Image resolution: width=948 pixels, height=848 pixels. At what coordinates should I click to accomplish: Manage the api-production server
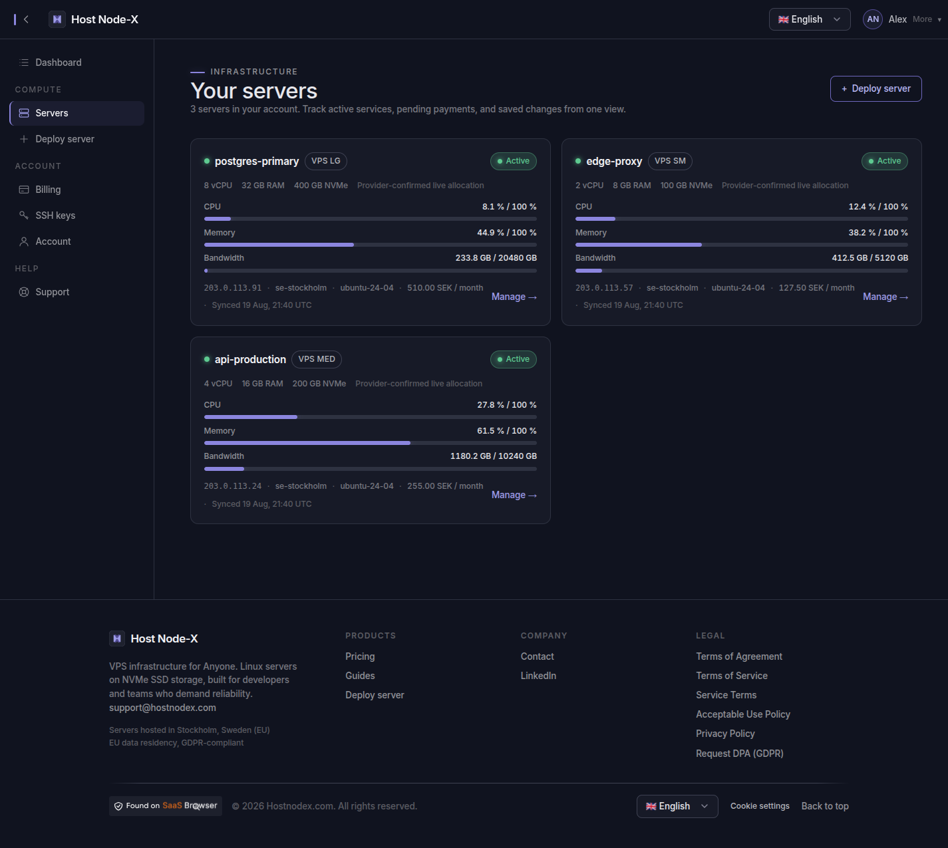coord(514,495)
